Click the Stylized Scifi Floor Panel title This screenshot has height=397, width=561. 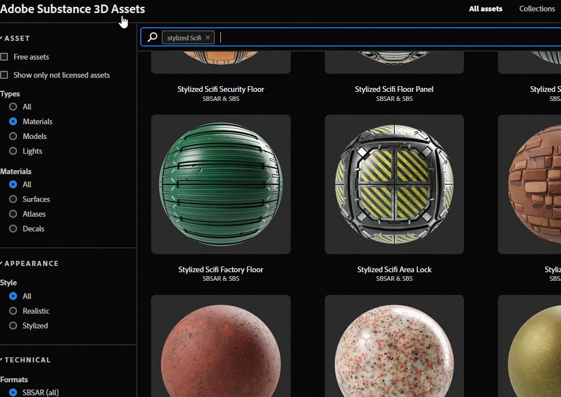pyautogui.click(x=394, y=90)
